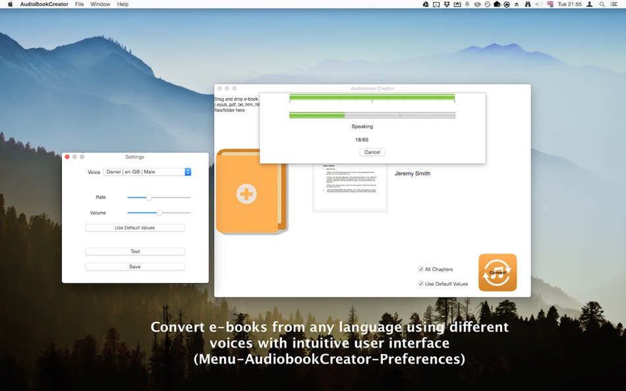Screen dimensions: 626x391
Task: Click the screen-sharing display icon next to Google Drive in menu bar
Action: [436, 5]
